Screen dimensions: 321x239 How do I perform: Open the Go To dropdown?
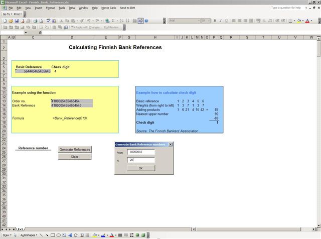pos(8,14)
